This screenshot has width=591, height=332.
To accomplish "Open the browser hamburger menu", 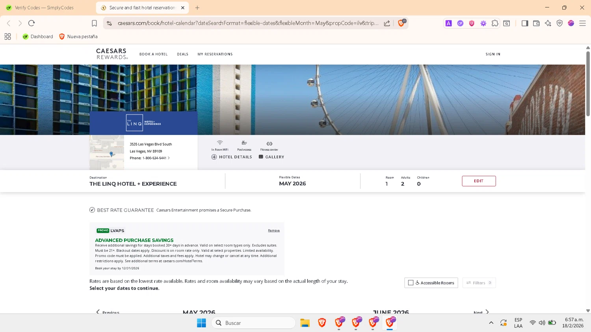I will tap(582, 23).
